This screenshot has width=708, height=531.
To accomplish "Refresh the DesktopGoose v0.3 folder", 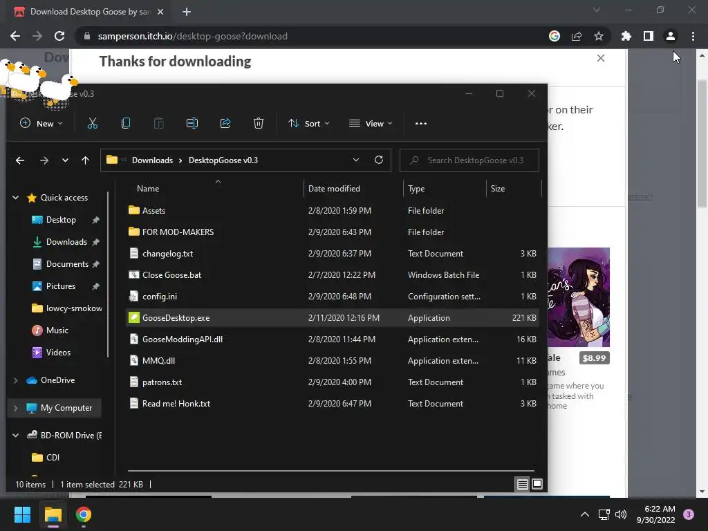I will [379, 160].
